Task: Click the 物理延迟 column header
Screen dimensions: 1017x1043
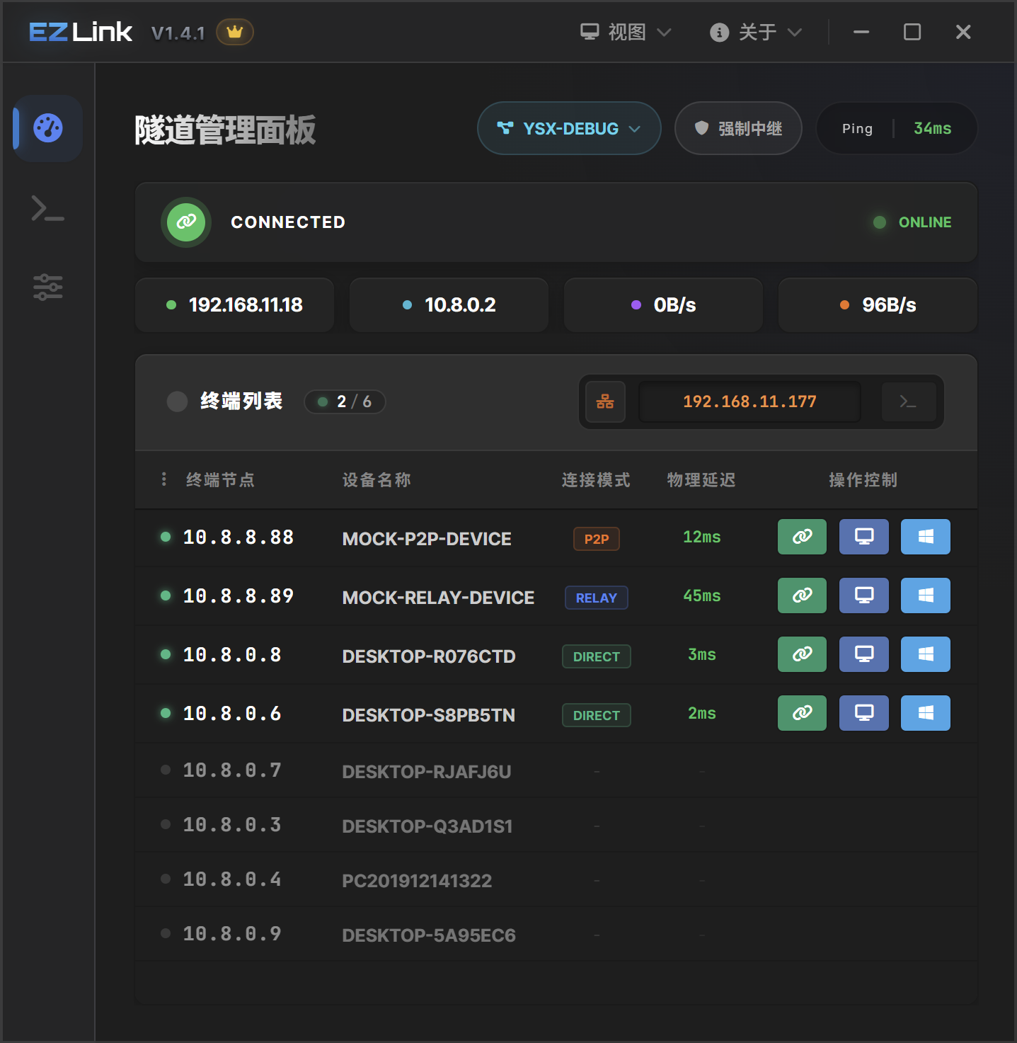Action: [x=701, y=480]
